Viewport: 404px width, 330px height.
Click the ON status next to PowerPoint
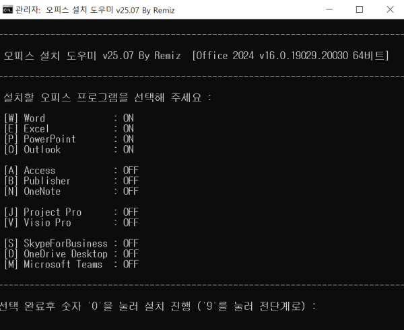click(129, 139)
